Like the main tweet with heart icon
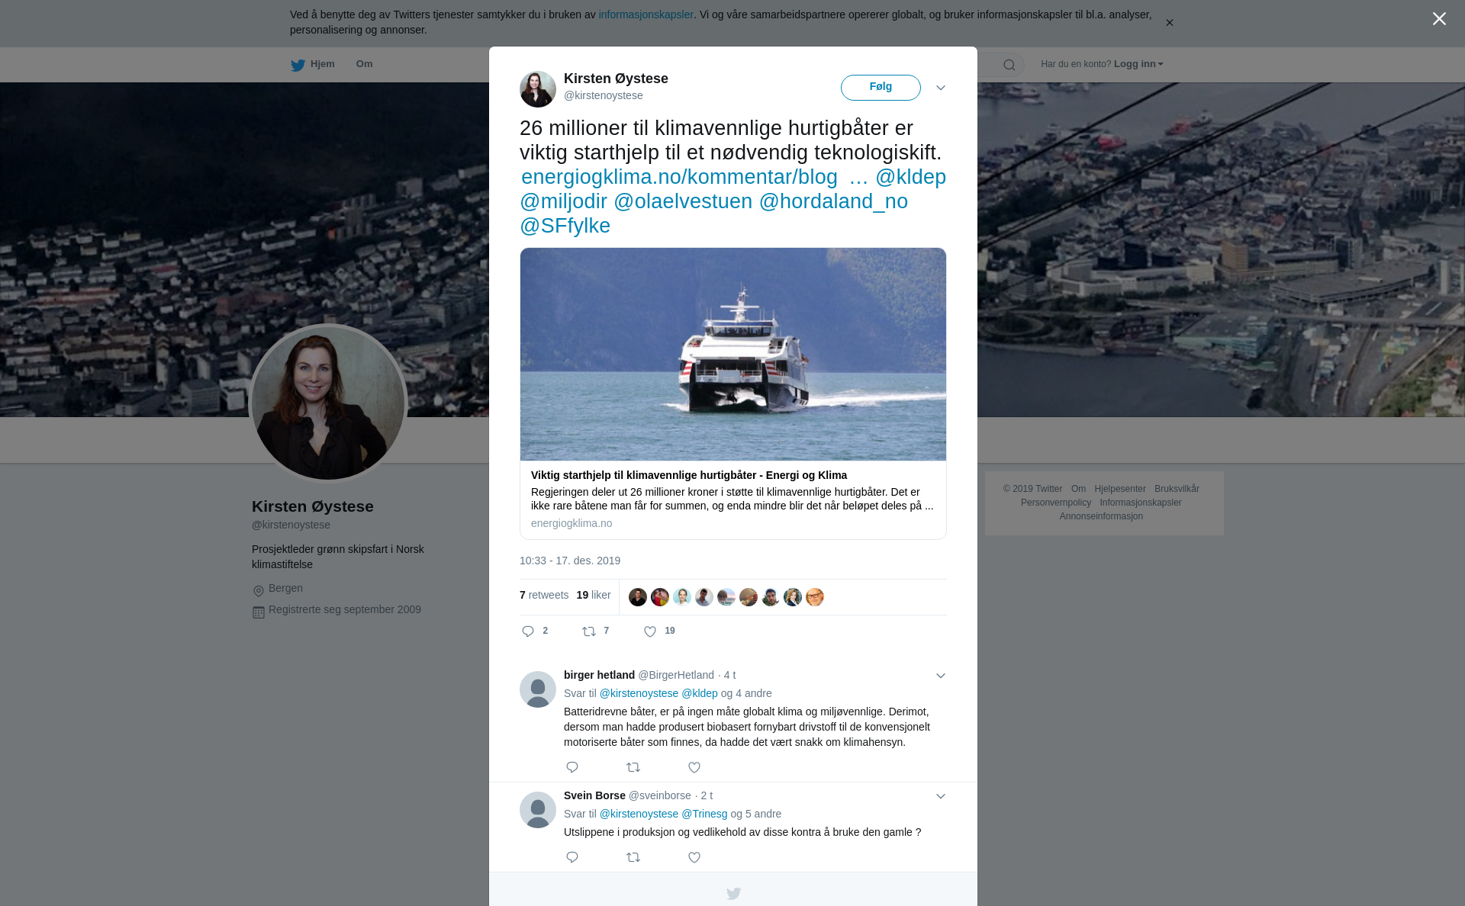1465x906 pixels. 650,631
